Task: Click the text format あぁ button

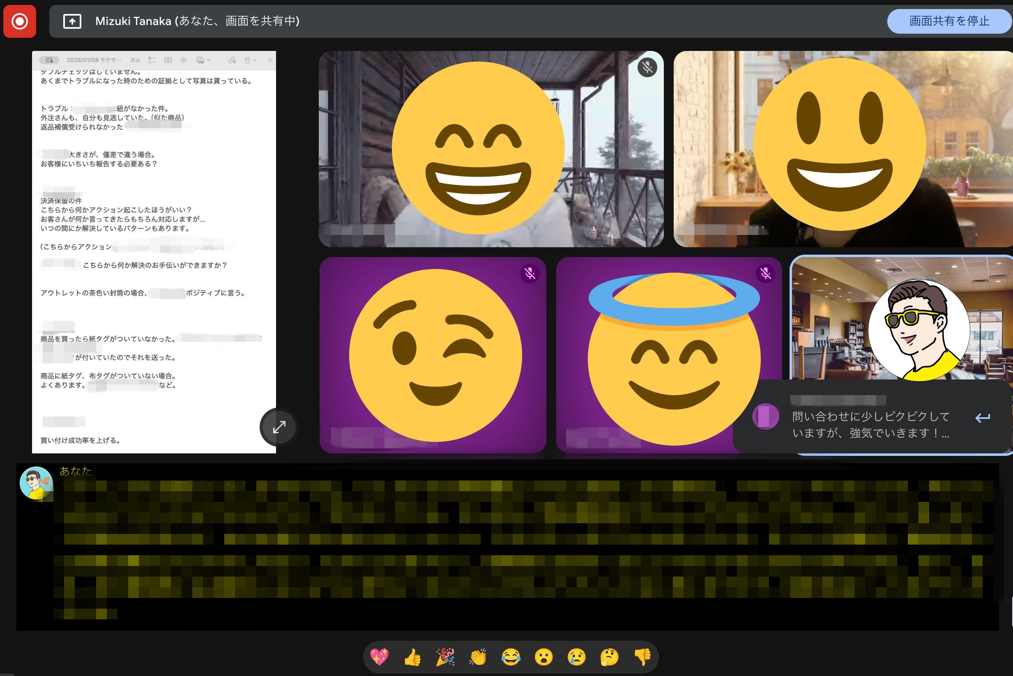Action: coord(136,60)
